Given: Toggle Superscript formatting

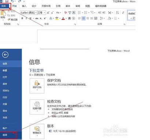Looking at the screenshot, I should (x=45, y=18).
